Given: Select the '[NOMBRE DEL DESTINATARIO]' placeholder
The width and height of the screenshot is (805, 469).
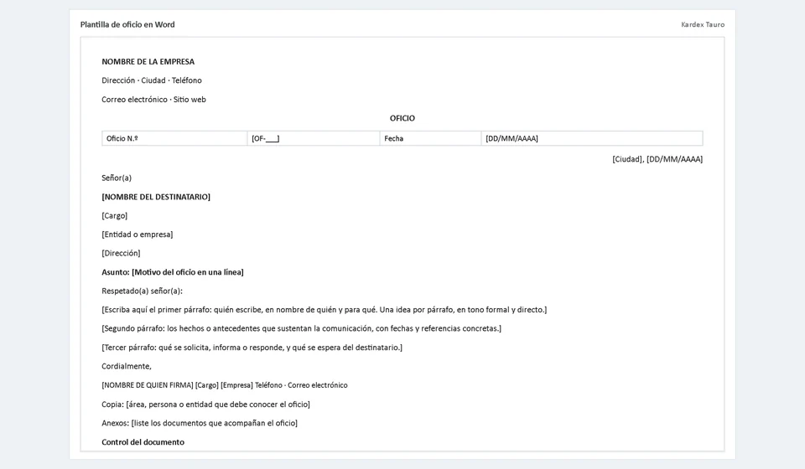Looking at the screenshot, I should tap(156, 197).
